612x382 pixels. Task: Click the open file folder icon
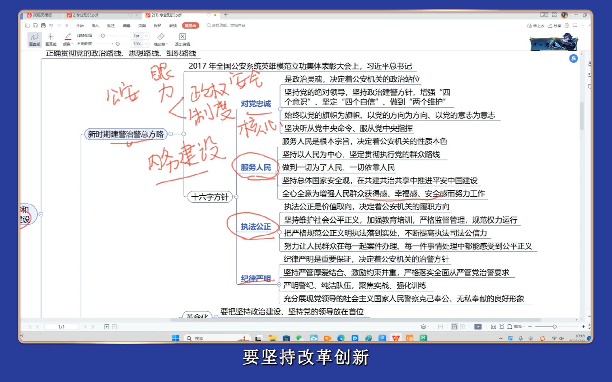pos(28,25)
